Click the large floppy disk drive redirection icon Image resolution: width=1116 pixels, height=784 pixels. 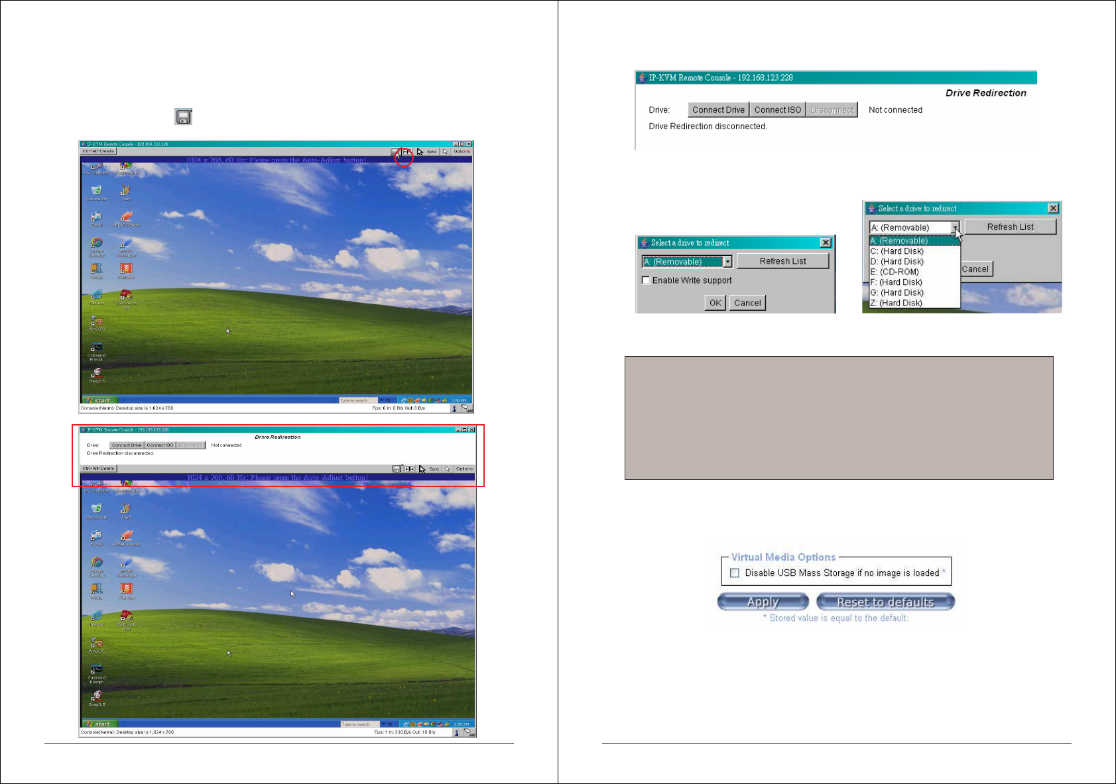[x=183, y=117]
